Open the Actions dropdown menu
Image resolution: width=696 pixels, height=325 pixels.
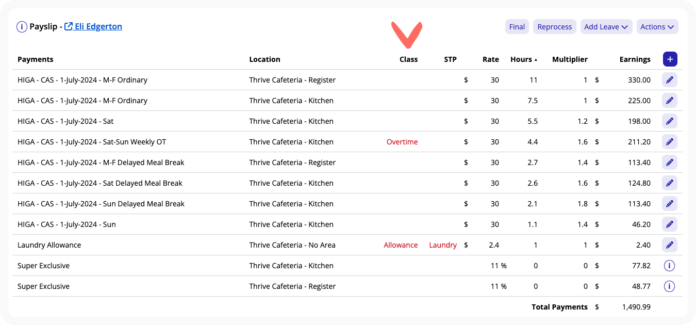(657, 27)
